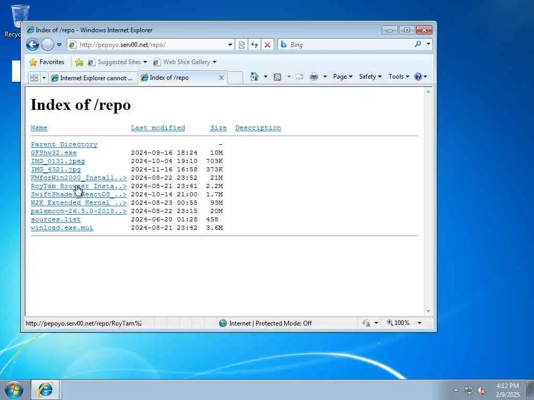
Task: Click the Internet Explorer taskbar icon
Action: pos(45,390)
